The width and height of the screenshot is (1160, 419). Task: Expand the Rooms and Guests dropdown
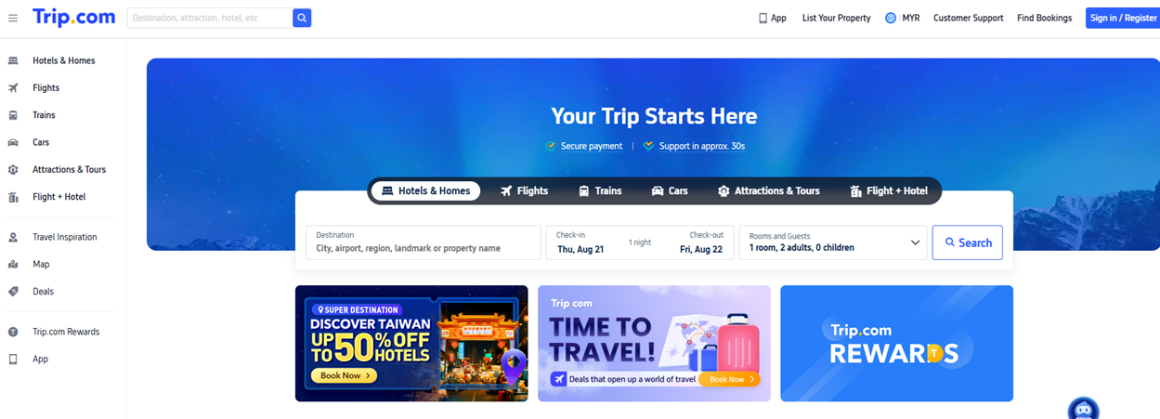click(833, 242)
